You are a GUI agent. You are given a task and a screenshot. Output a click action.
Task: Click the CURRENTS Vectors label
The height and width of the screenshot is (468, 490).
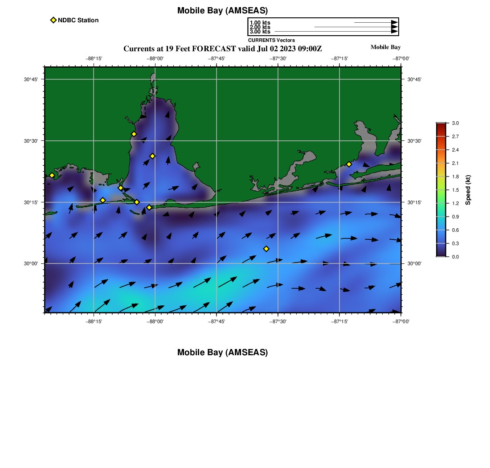271,40
